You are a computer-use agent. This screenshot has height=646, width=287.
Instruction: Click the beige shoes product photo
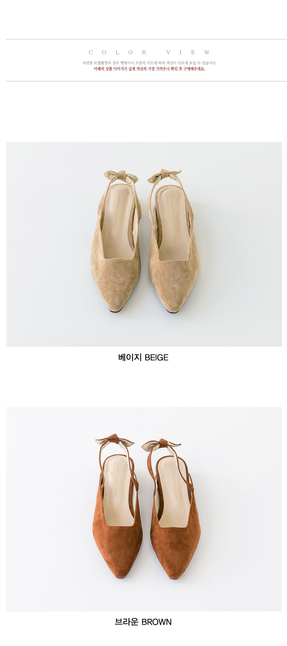(144, 244)
